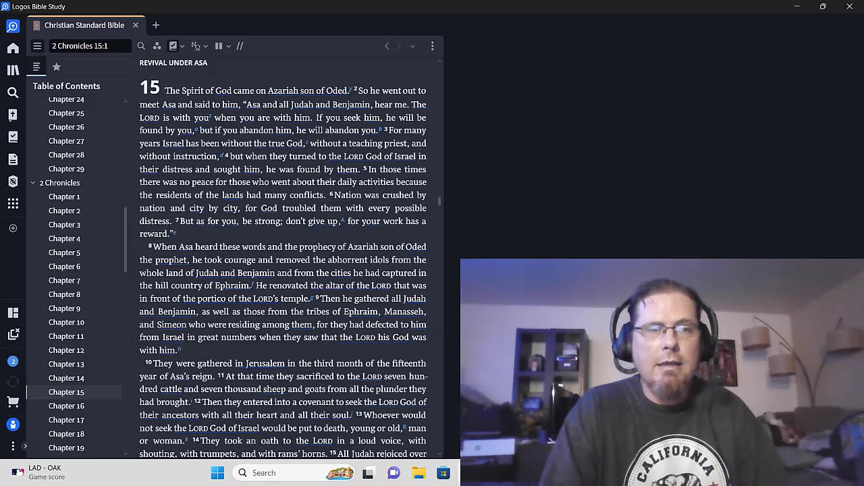Open the apps grid icon in sidebar
864x486 pixels.
[13, 204]
